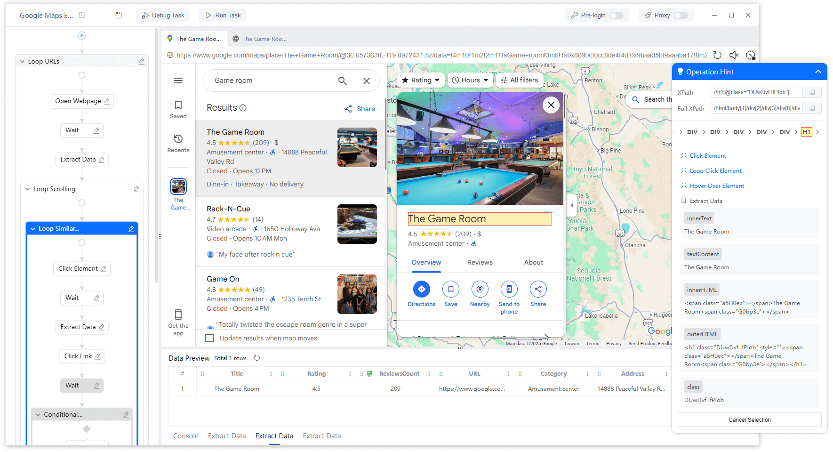Click the Nearby circle icon

480,289
